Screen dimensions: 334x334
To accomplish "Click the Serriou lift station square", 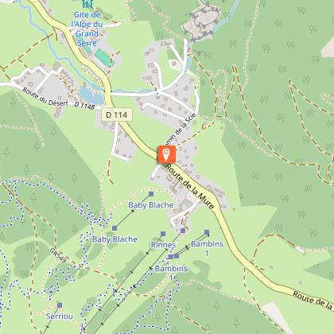I will point(60,305).
